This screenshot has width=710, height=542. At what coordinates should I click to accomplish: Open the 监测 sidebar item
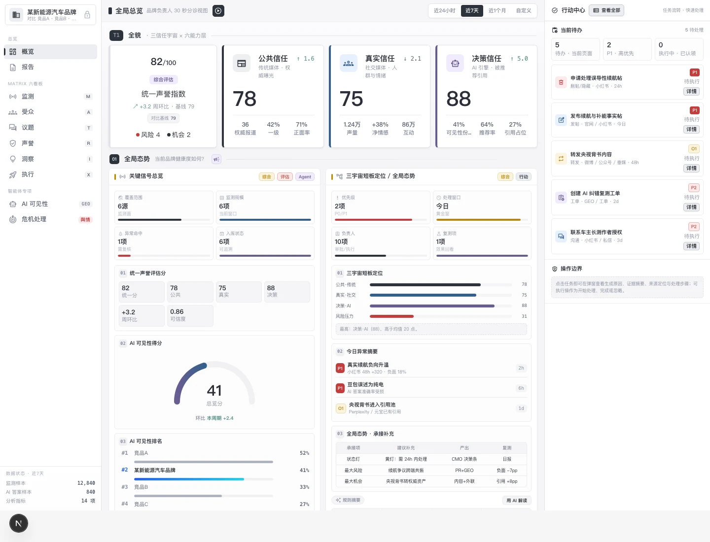50,97
